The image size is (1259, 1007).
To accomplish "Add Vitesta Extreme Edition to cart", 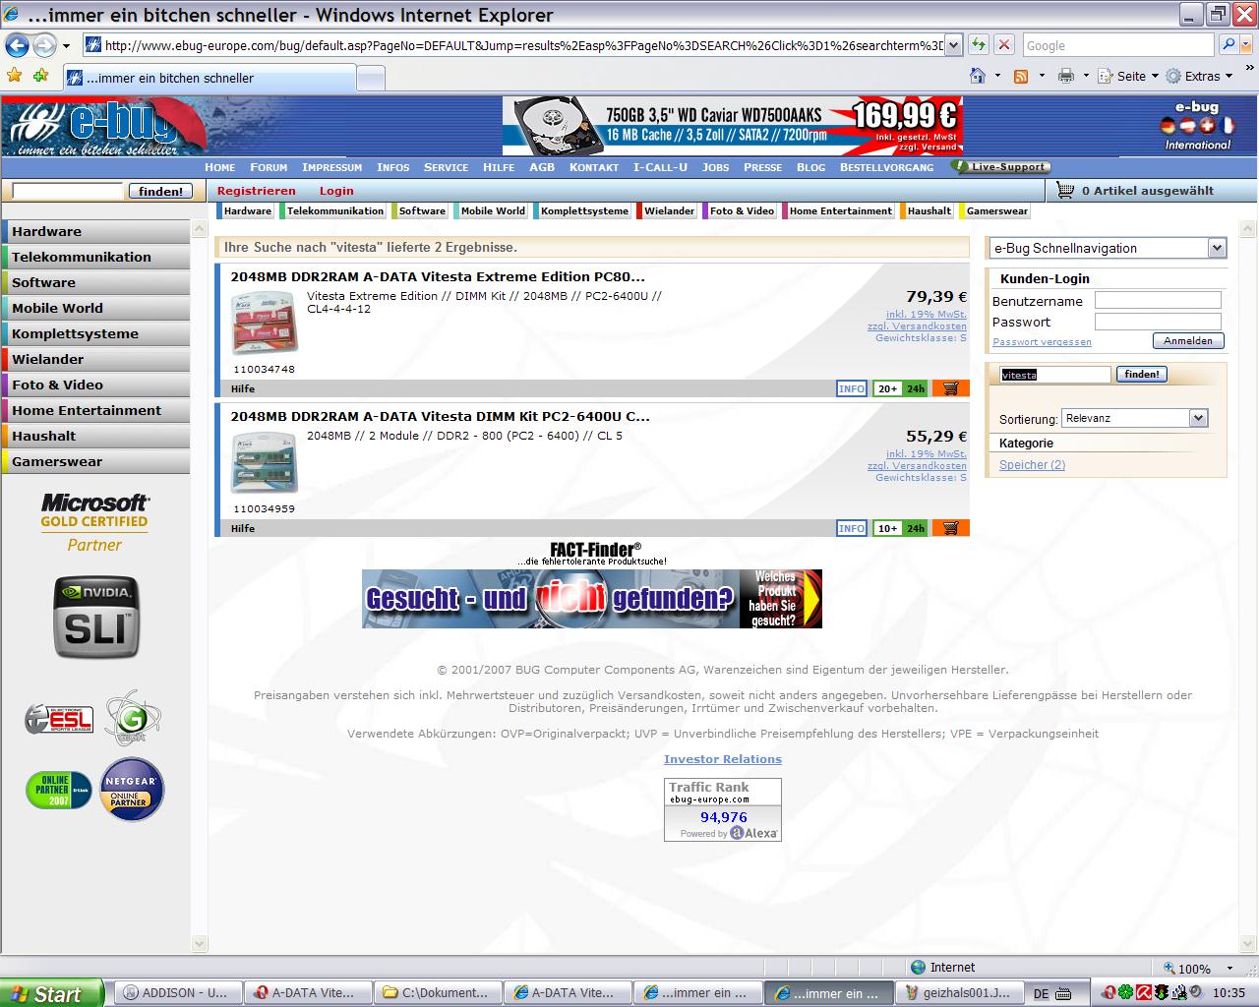I will (950, 388).
